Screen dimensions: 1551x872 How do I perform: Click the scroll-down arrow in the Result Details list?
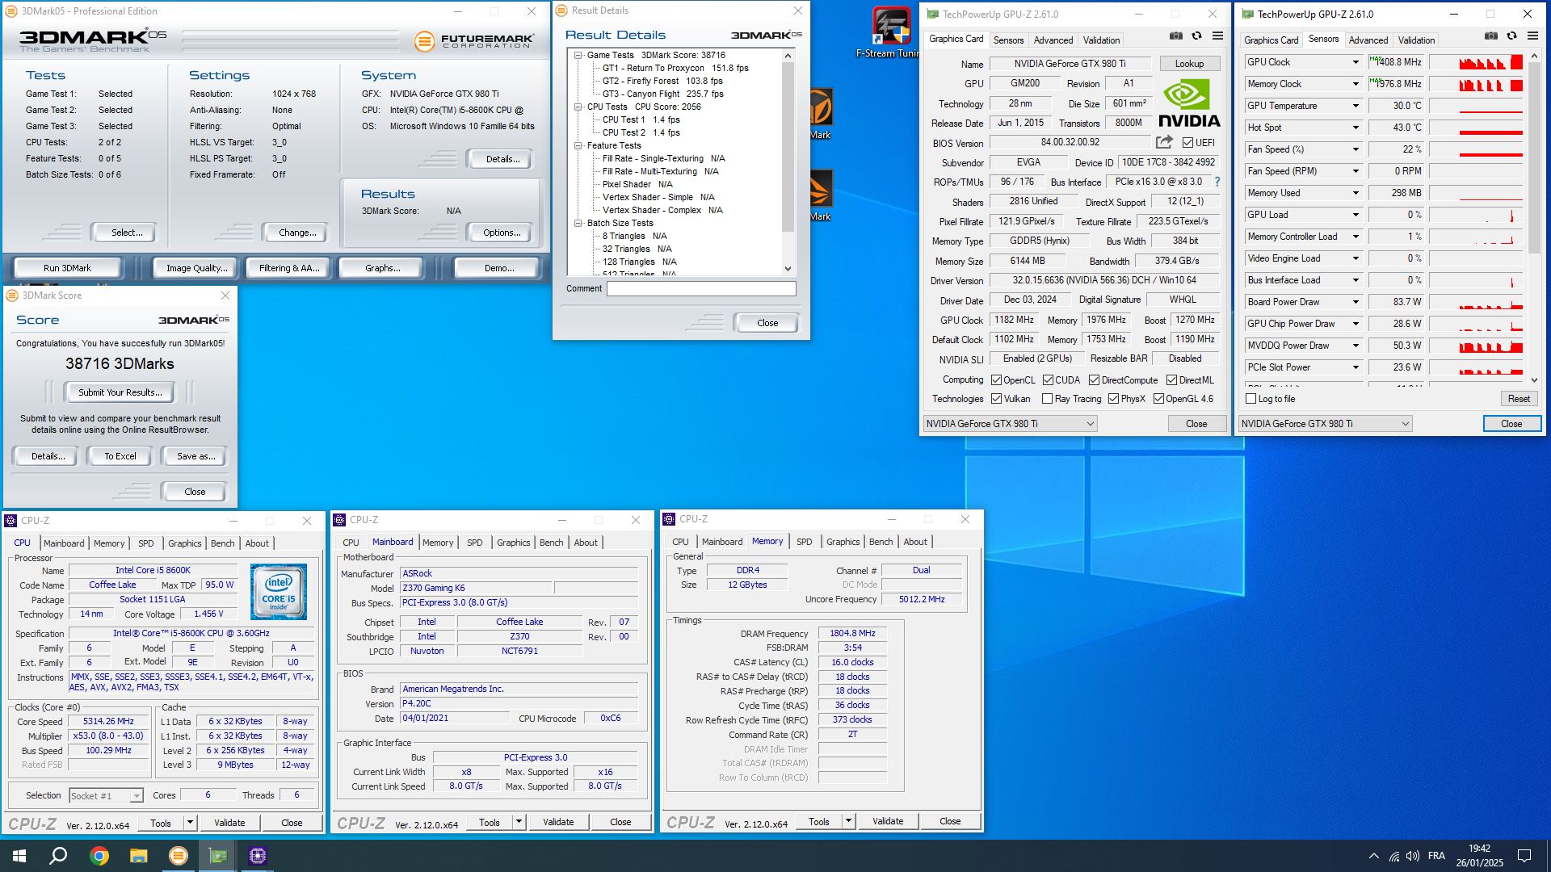(x=788, y=269)
